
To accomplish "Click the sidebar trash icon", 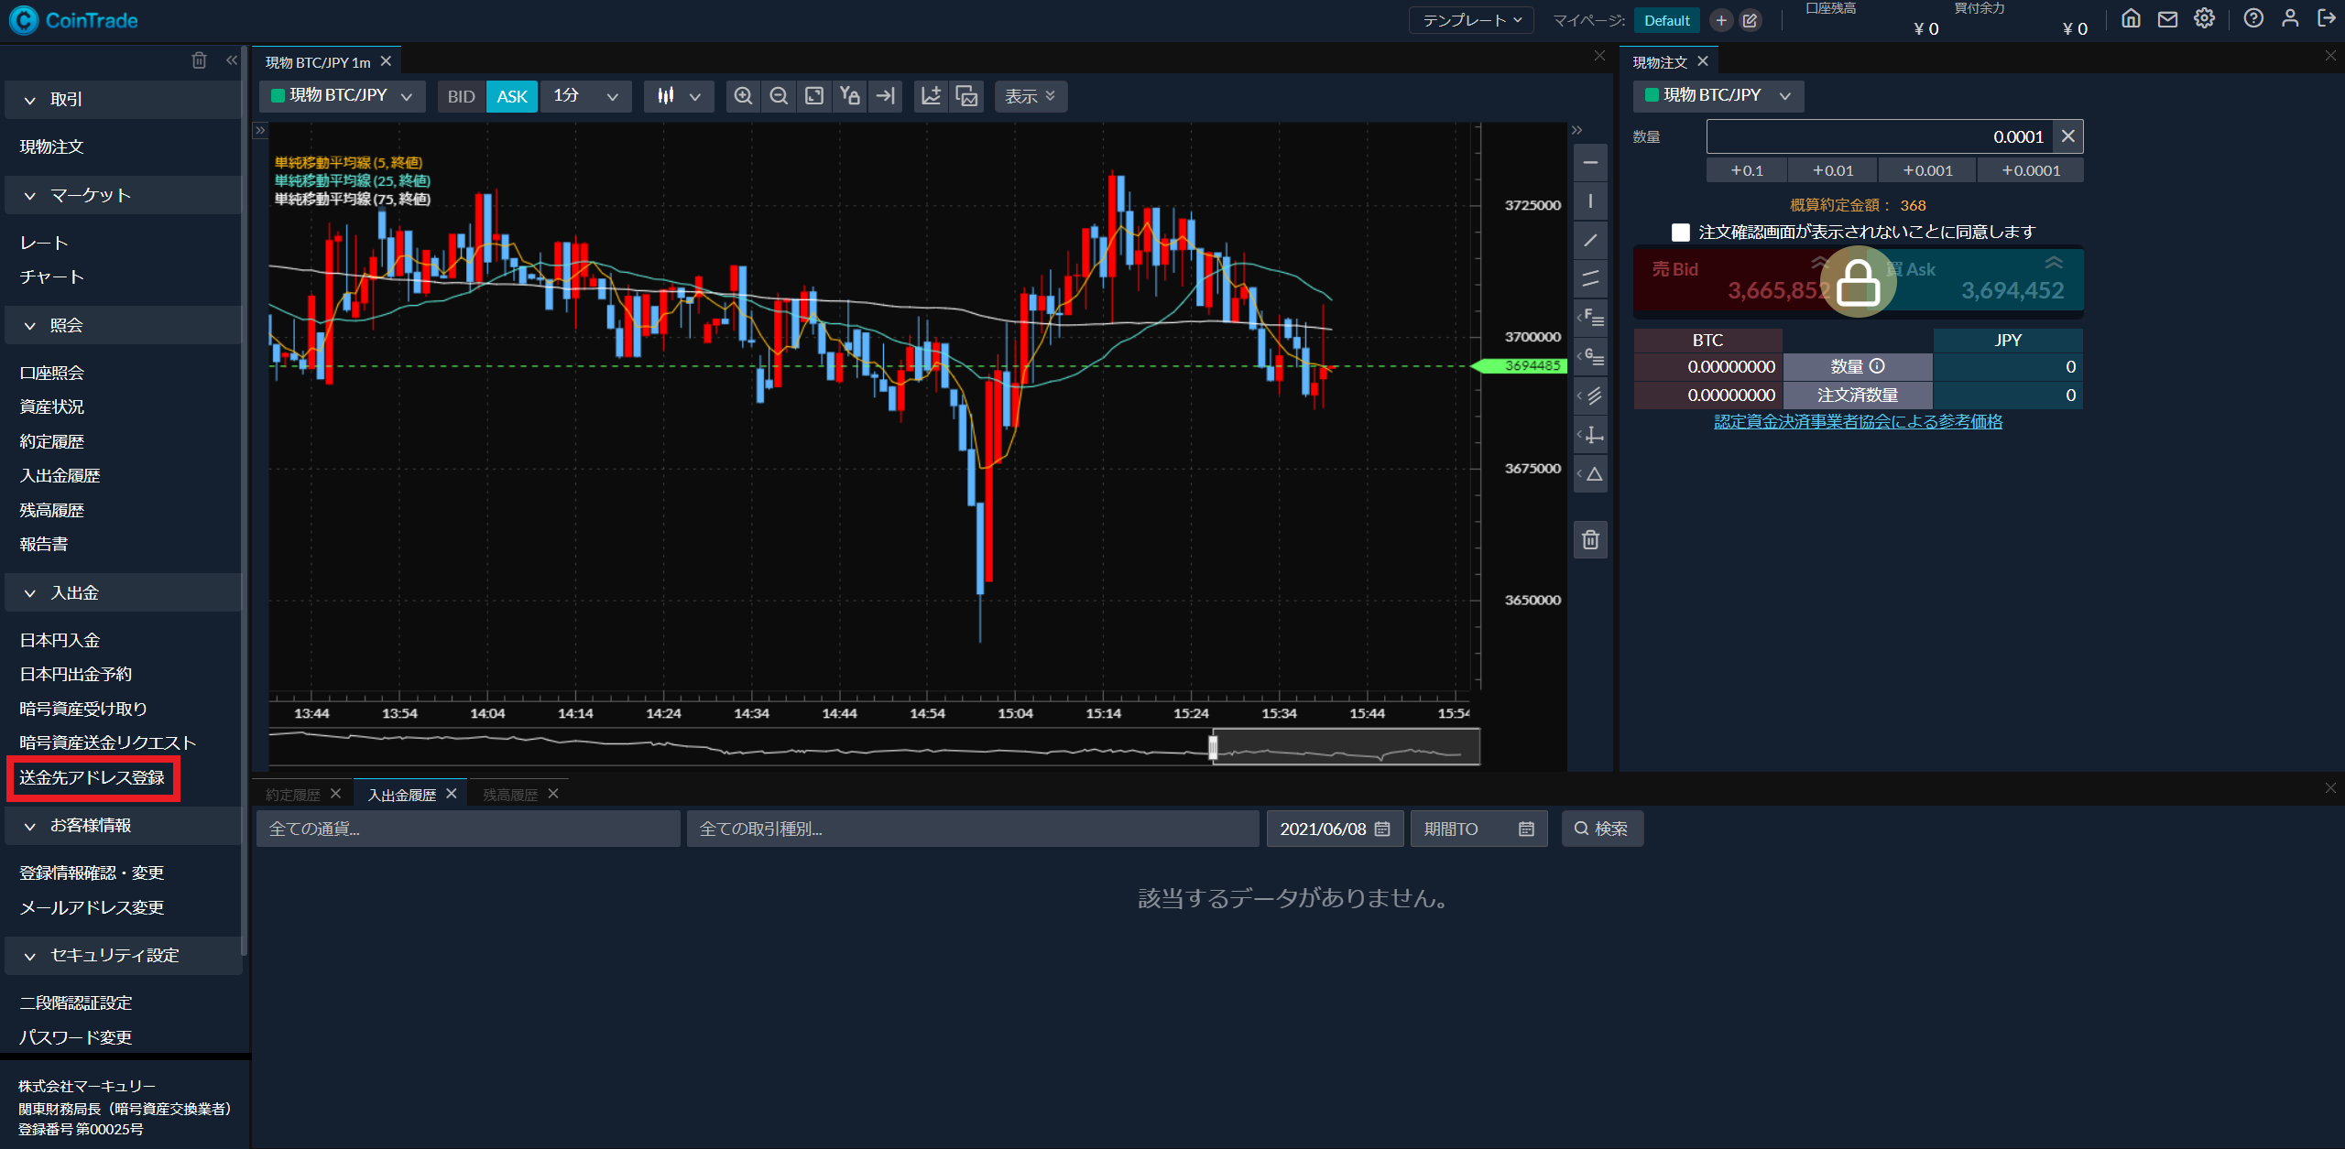I will tap(199, 60).
